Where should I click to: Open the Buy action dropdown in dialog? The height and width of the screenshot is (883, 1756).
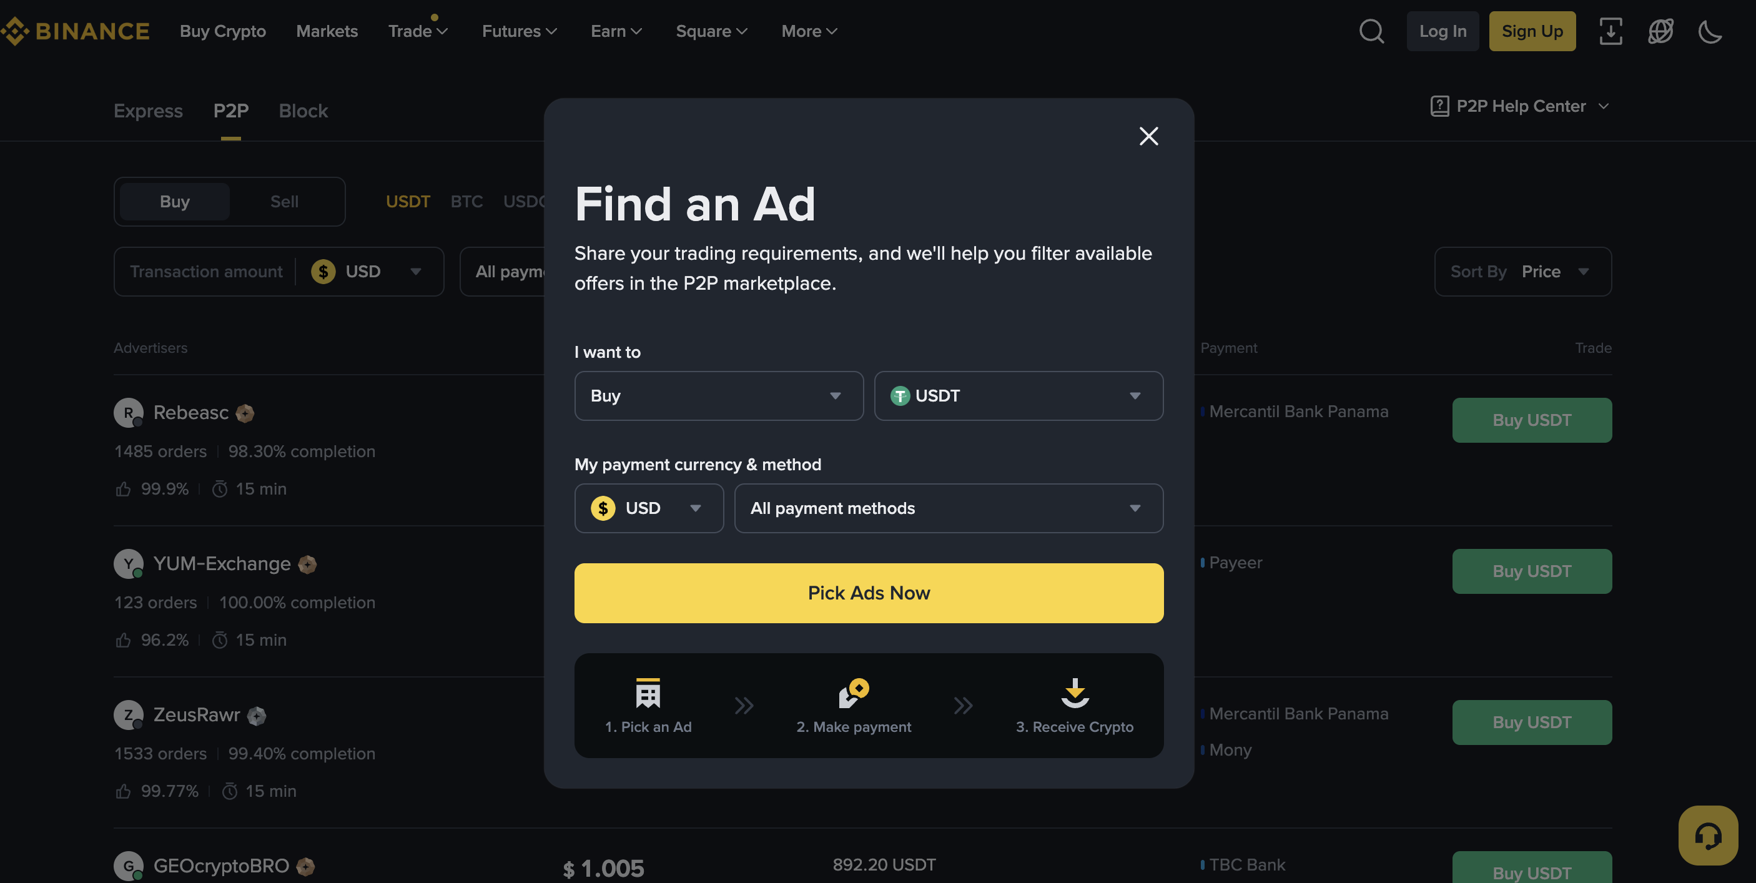[719, 396]
